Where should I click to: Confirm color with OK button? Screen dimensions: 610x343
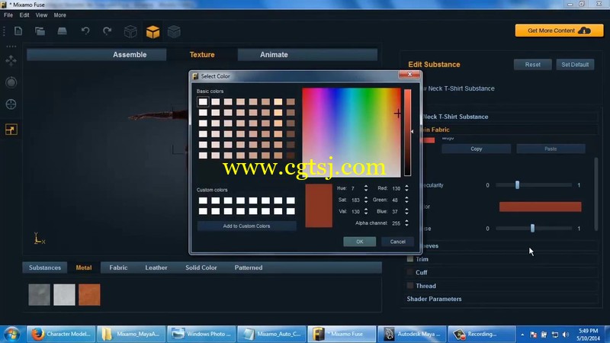coord(359,242)
